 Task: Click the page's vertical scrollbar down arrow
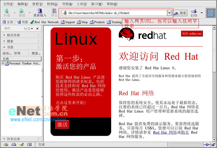click(214, 139)
